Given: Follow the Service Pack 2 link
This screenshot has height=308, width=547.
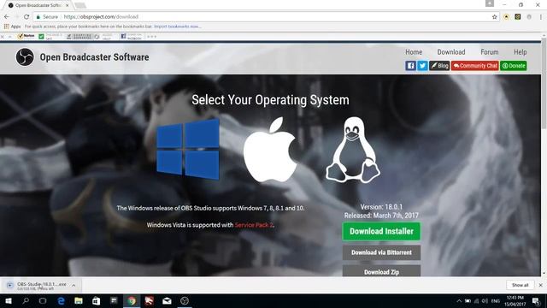Looking at the screenshot, I should pos(254,225).
